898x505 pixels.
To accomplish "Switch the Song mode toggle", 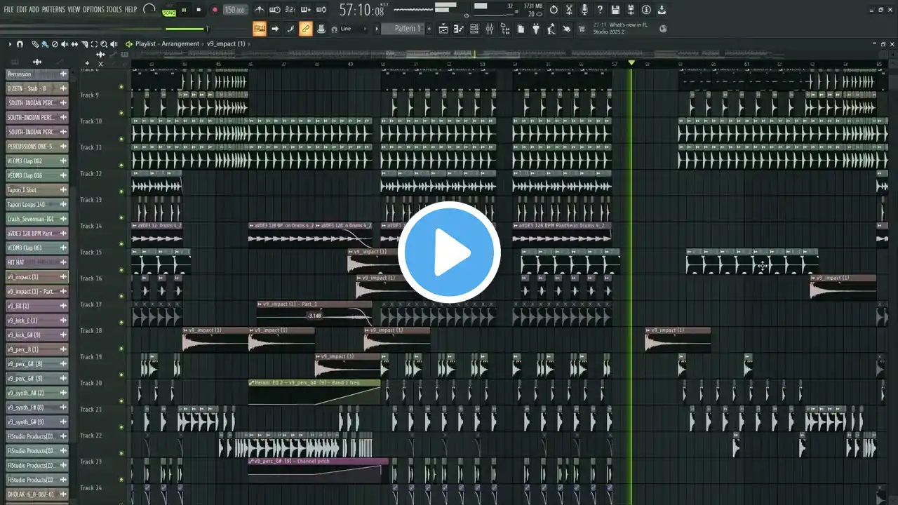I will 169,12.
